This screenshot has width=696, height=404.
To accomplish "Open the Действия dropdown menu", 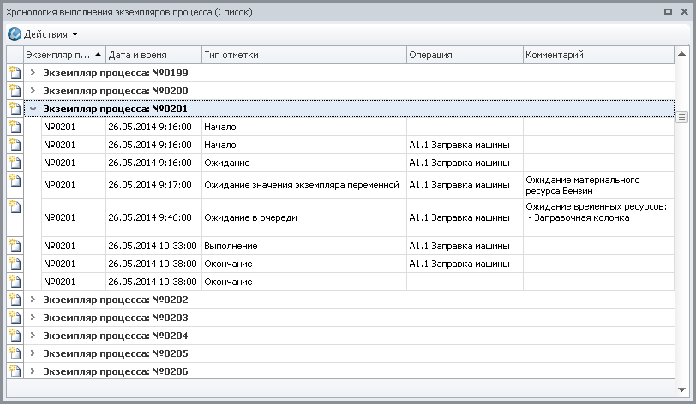I will point(51,34).
